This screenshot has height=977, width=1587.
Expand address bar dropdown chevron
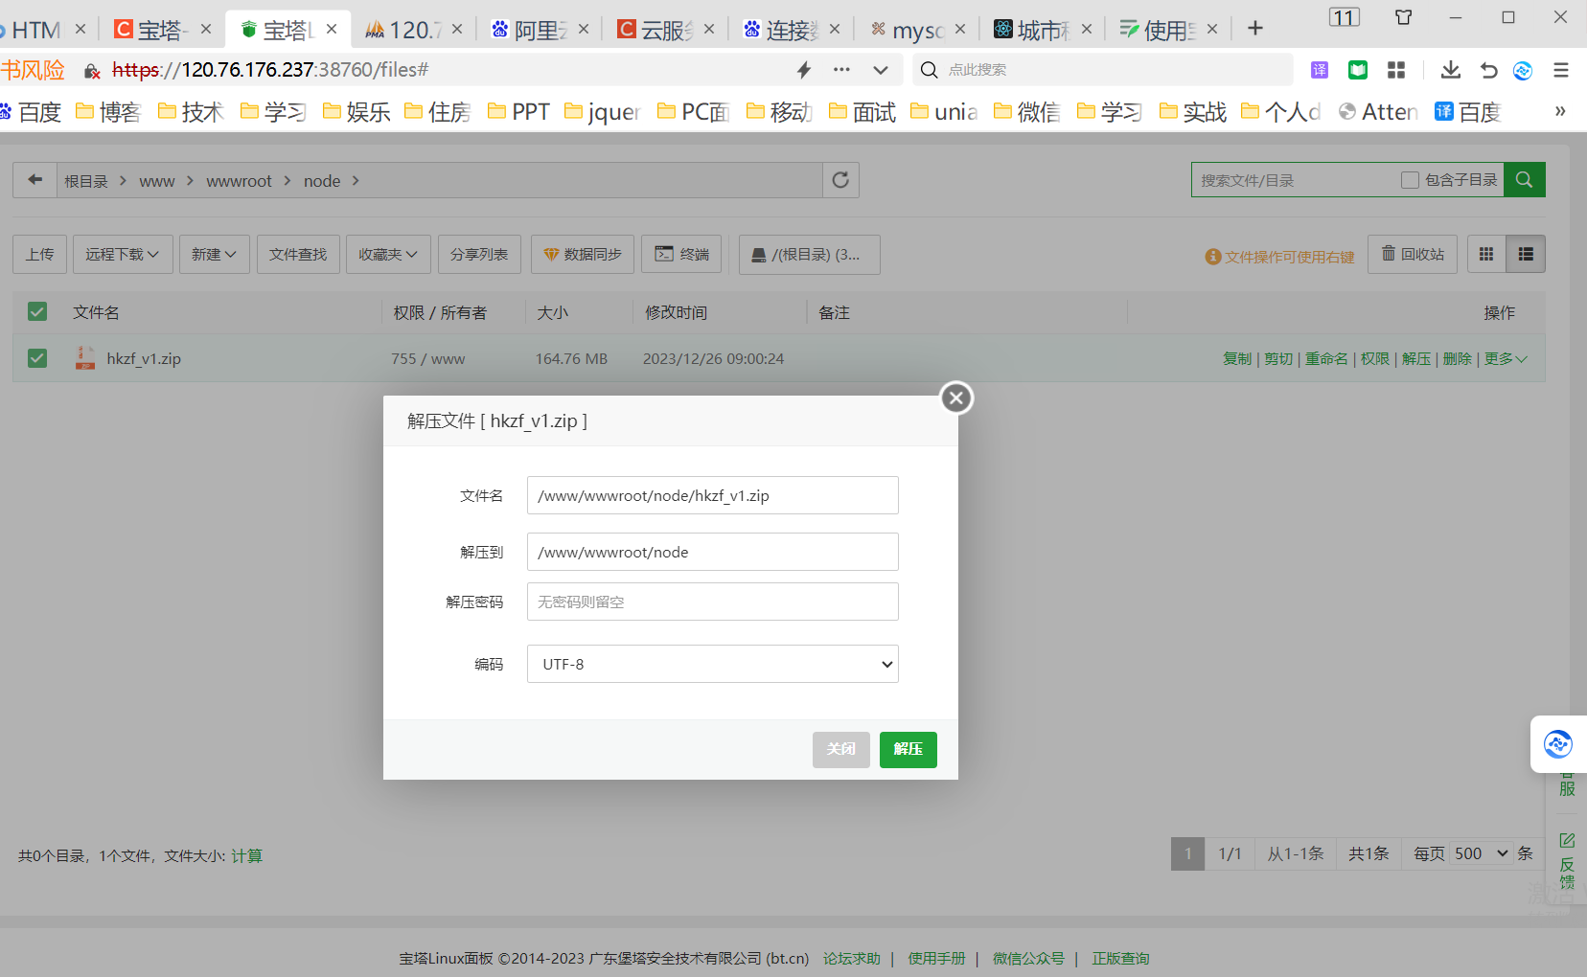[881, 70]
